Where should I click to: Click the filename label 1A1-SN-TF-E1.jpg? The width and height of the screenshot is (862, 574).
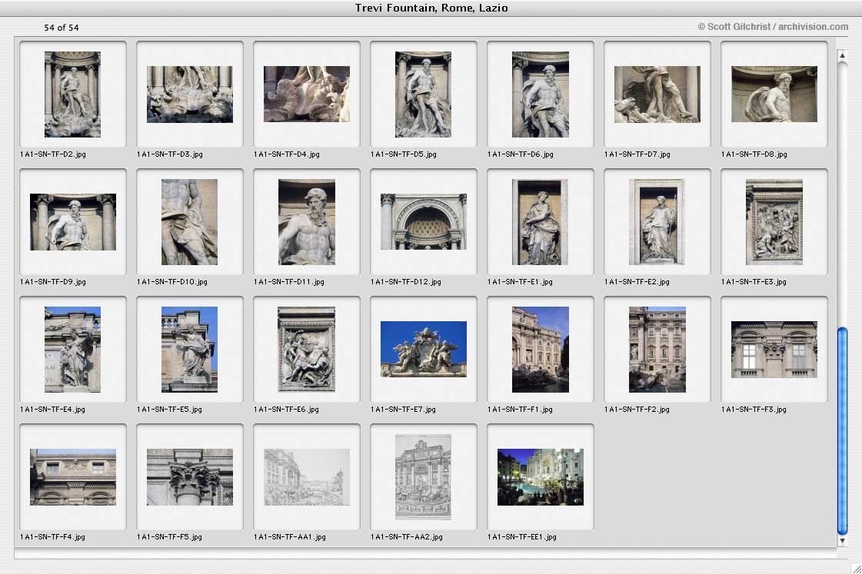click(520, 282)
